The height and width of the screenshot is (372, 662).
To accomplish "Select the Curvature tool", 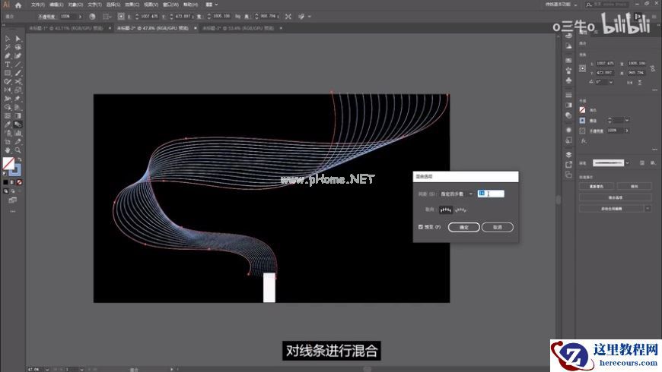I will [x=18, y=55].
